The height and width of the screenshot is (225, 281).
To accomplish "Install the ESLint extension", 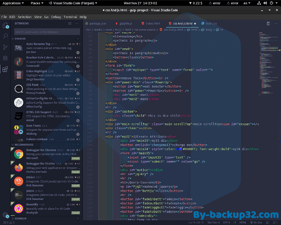I will [x=76, y=186].
